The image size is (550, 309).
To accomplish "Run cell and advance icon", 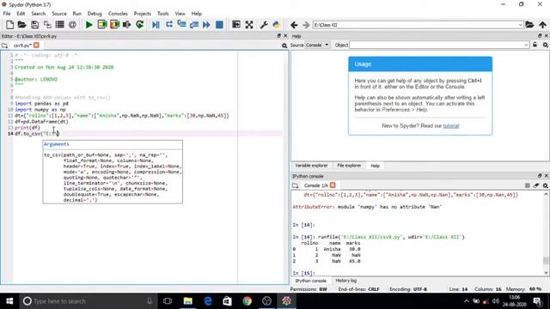I will (x=114, y=25).
